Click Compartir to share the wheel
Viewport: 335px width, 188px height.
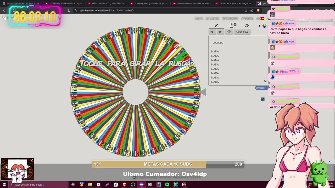(230, 18)
